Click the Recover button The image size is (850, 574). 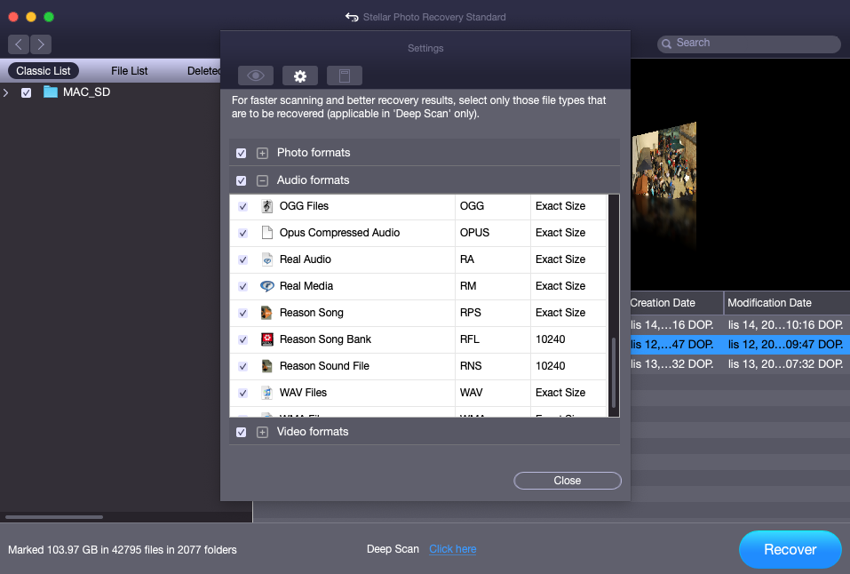pyautogui.click(x=790, y=549)
